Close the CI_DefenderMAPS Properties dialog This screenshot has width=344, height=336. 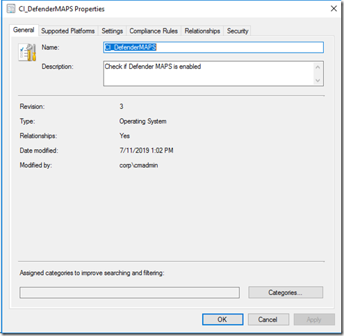coord(334,9)
